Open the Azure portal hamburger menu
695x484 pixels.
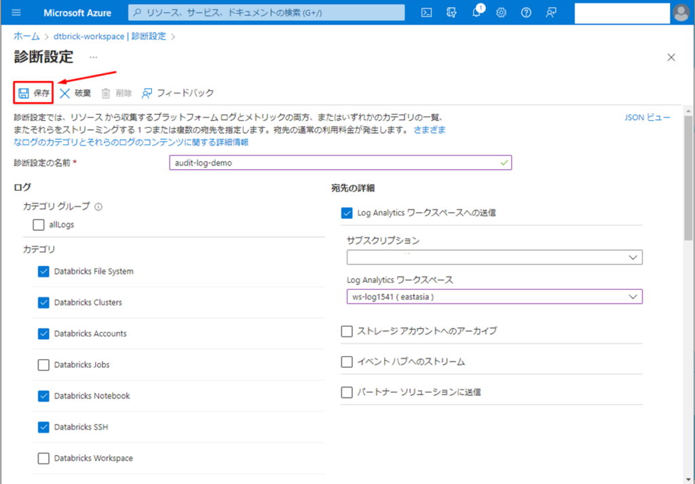17,13
